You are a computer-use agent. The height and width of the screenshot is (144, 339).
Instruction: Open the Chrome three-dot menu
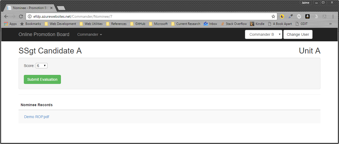[x=333, y=16]
